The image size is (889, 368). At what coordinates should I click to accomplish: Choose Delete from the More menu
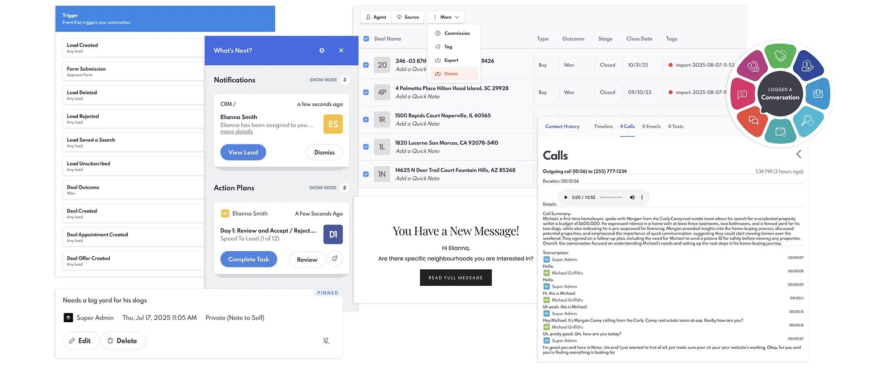[451, 74]
